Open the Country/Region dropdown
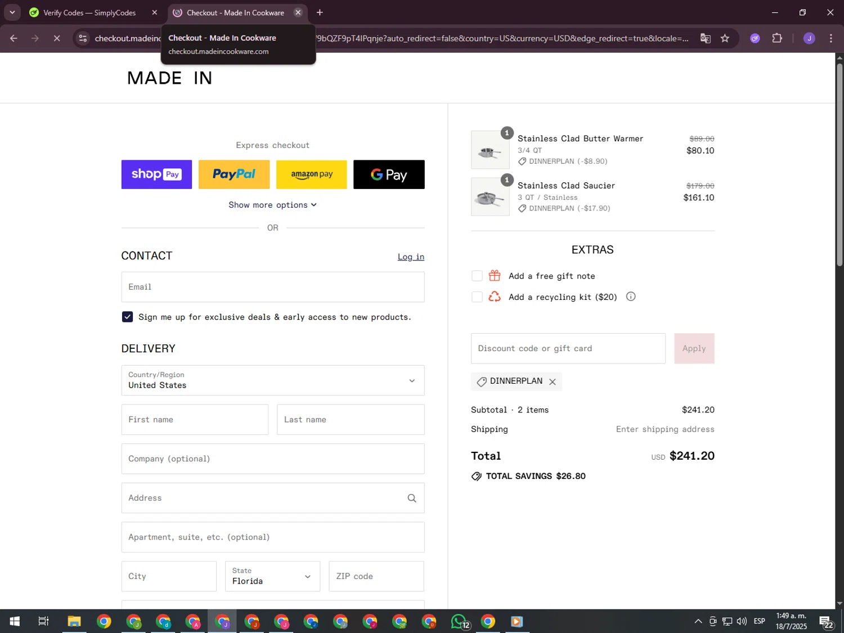This screenshot has height=633, width=844. point(273,380)
